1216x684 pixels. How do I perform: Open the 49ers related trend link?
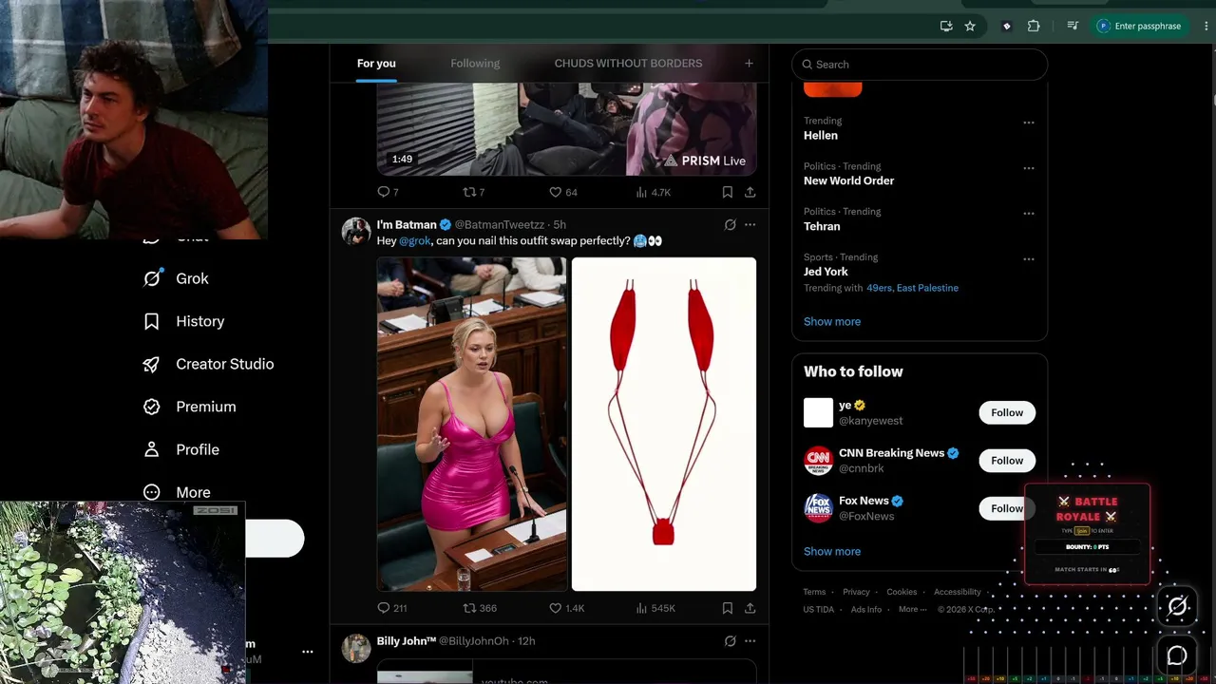click(879, 288)
